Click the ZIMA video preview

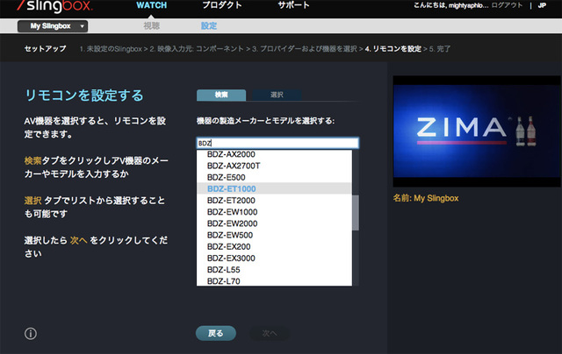pyautogui.click(x=477, y=131)
